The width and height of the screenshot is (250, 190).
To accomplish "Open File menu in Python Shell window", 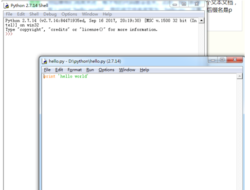I will 9,14.
